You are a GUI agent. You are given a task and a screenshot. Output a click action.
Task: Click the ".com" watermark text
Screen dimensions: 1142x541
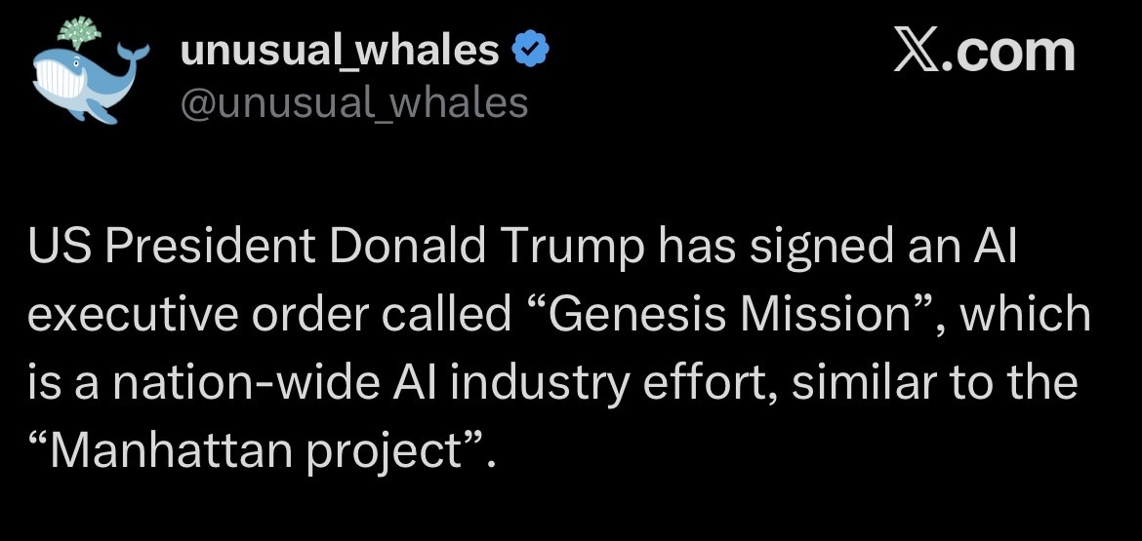pyautogui.click(x=1011, y=51)
